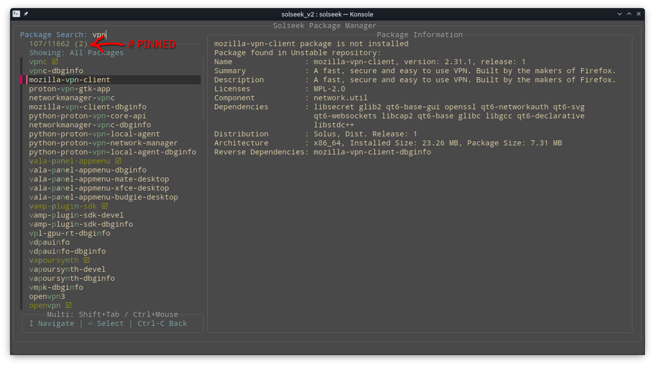Click the checkmark beside vala-panel-appmenu
655x367 pixels.
pos(118,161)
